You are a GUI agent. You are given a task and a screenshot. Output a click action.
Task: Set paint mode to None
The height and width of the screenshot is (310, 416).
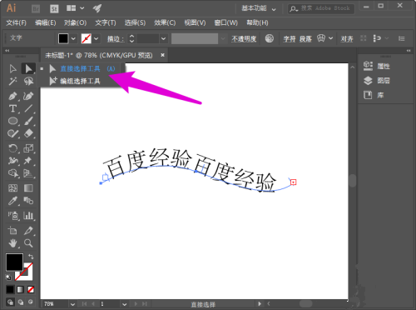(31, 289)
